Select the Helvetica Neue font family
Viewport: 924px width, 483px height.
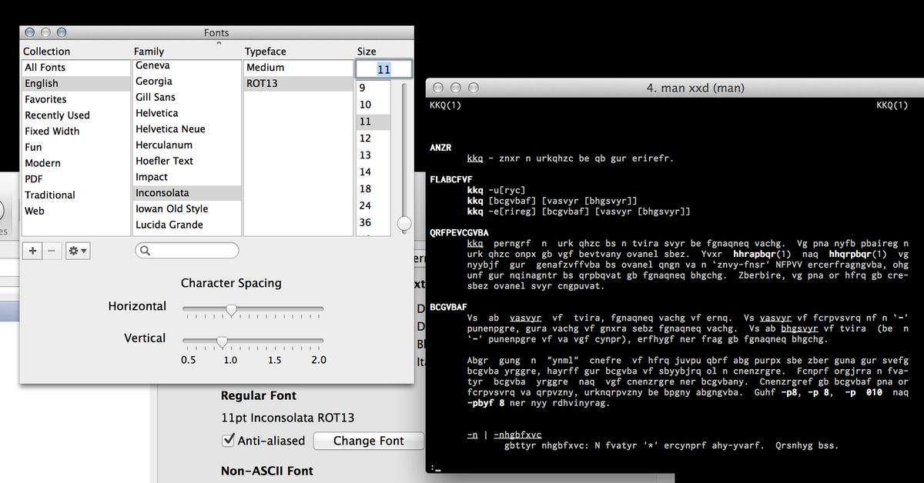coord(170,129)
